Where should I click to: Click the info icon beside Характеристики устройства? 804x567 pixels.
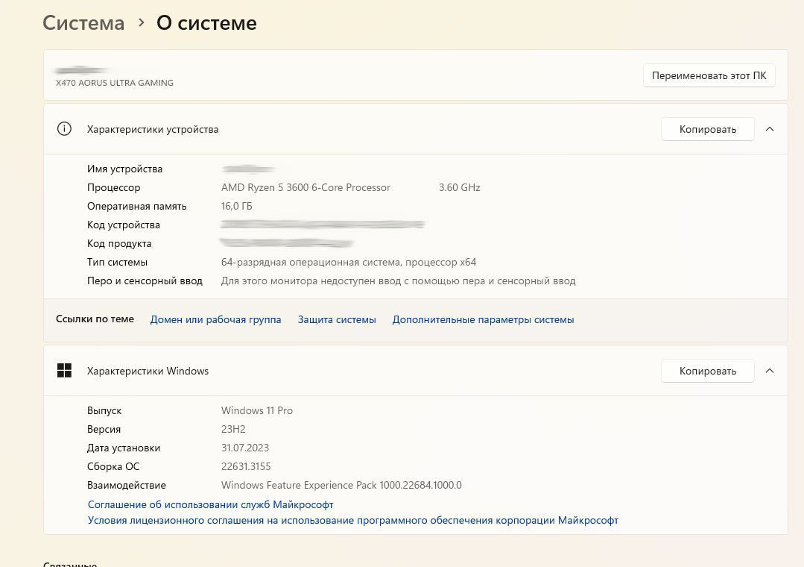pyautogui.click(x=64, y=129)
